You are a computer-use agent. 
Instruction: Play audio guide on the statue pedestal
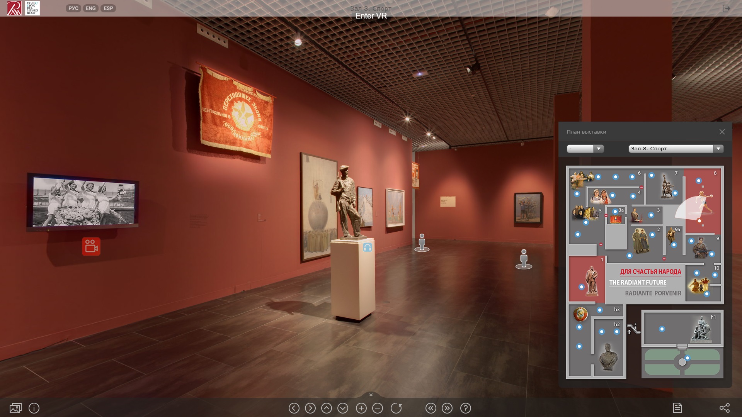coord(367,247)
